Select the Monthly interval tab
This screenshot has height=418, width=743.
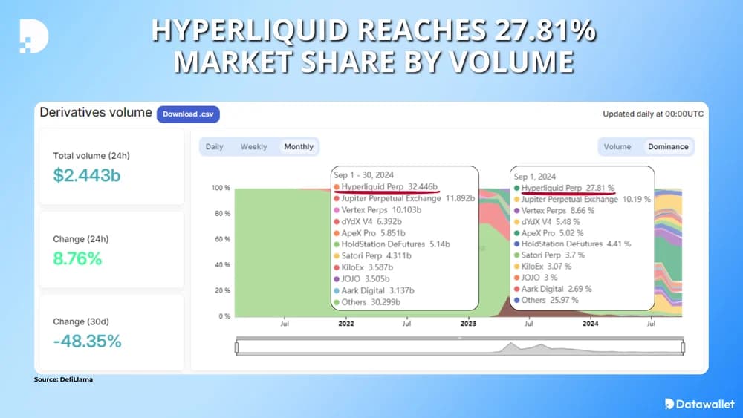[x=299, y=147]
